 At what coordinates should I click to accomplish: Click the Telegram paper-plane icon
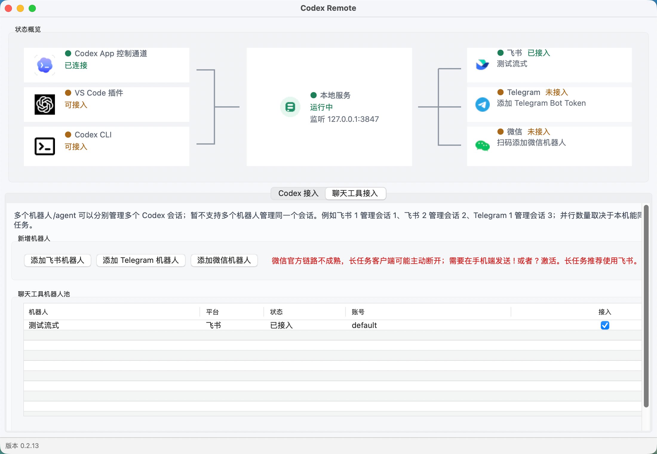(482, 105)
